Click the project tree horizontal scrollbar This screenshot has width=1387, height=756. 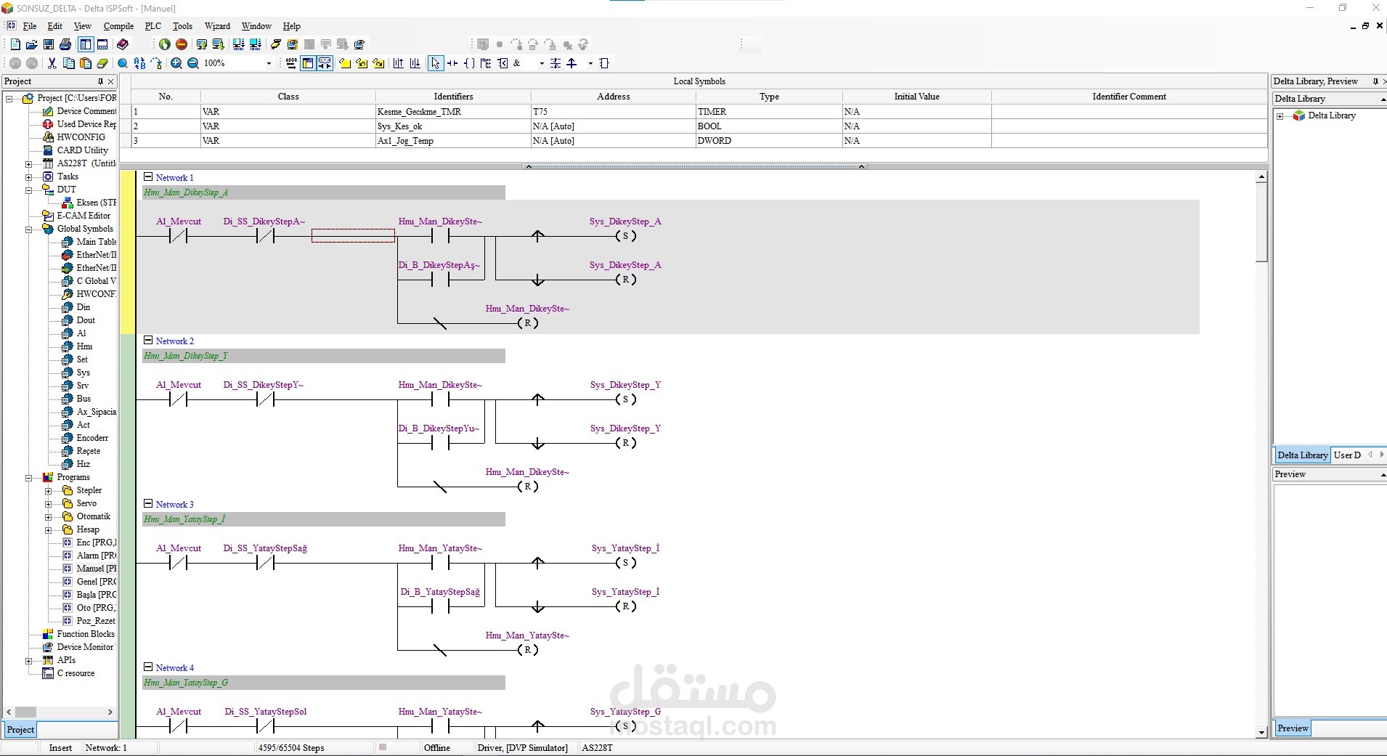click(59, 712)
